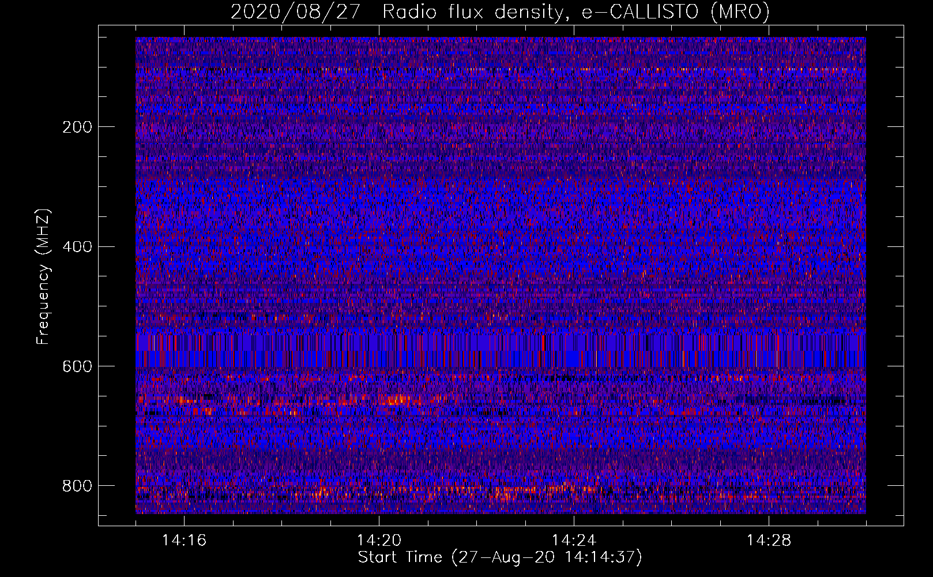Image resolution: width=933 pixels, height=577 pixels.
Task: Click the 'Frequency (MHZ)' axis label
Action: 43,276
